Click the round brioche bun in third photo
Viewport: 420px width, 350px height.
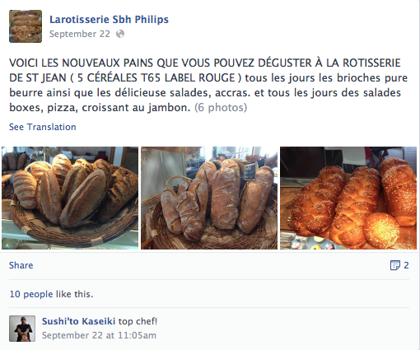(381, 231)
